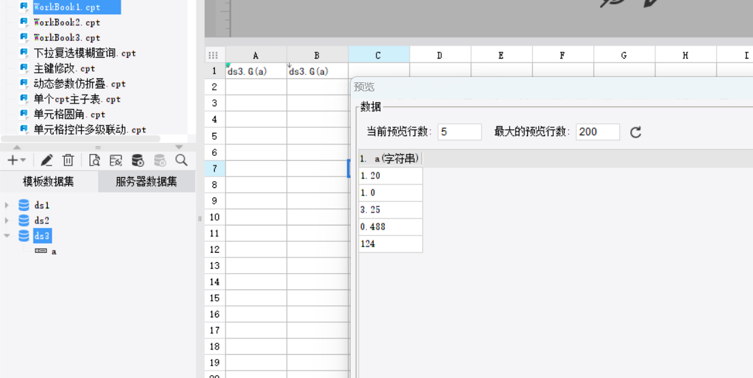Click the a(字符串) column header in preview
The height and width of the screenshot is (378, 753).
pos(390,158)
